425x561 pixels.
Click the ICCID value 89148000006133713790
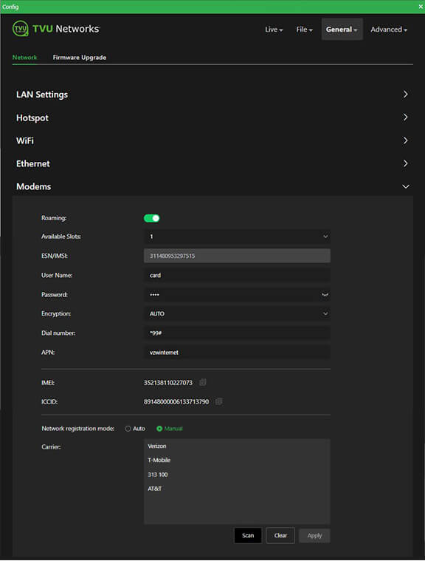176,402
